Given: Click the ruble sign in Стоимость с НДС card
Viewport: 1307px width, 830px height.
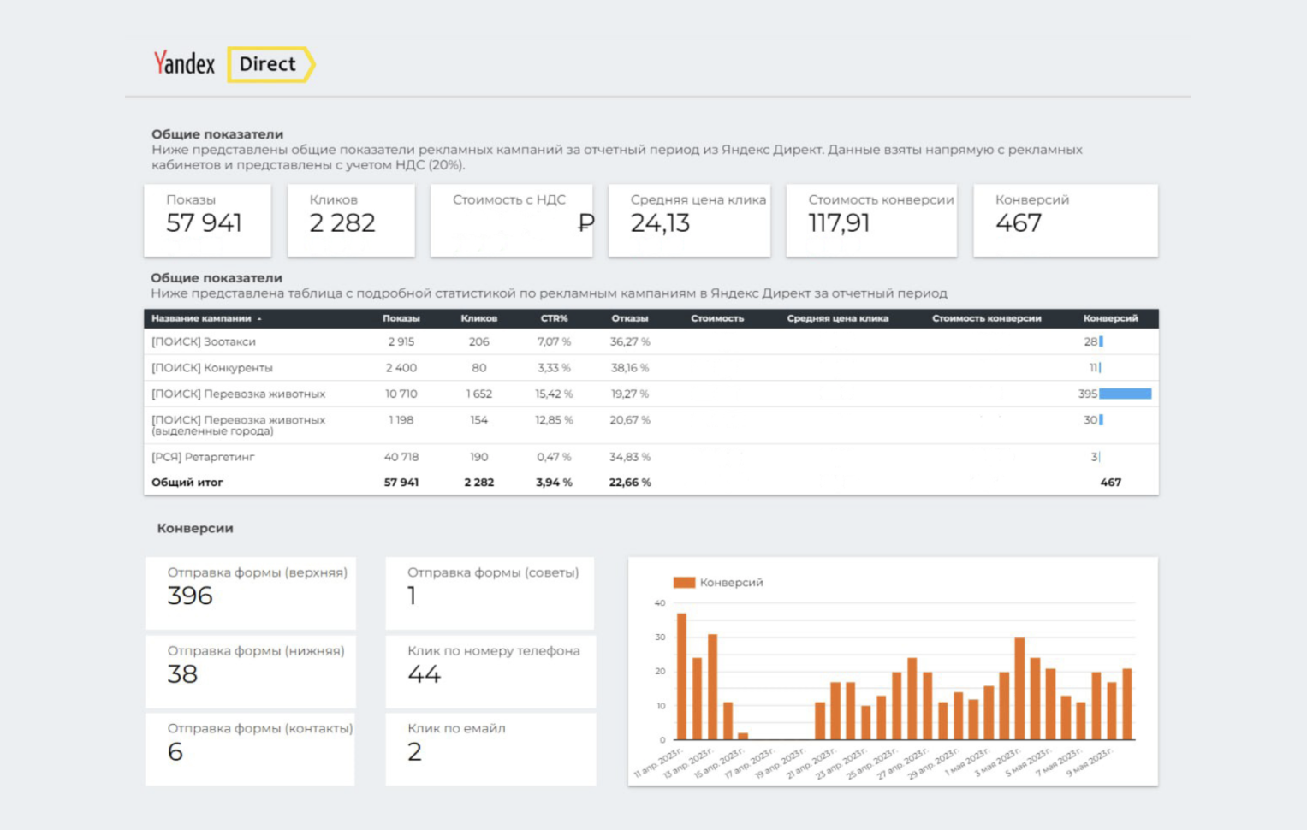Looking at the screenshot, I should [x=585, y=223].
